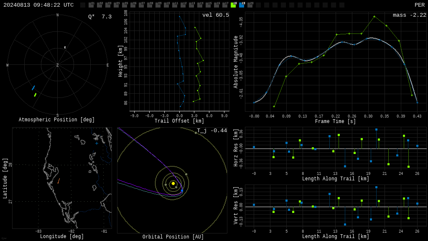This screenshot has width=428, height=241.
Task: Click the UTC timestamp text
Action: [x=38, y=5]
